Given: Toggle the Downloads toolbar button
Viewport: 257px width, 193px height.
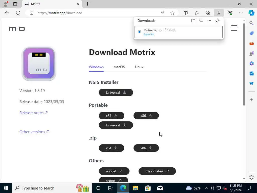Looking at the screenshot, I should pos(219,13).
